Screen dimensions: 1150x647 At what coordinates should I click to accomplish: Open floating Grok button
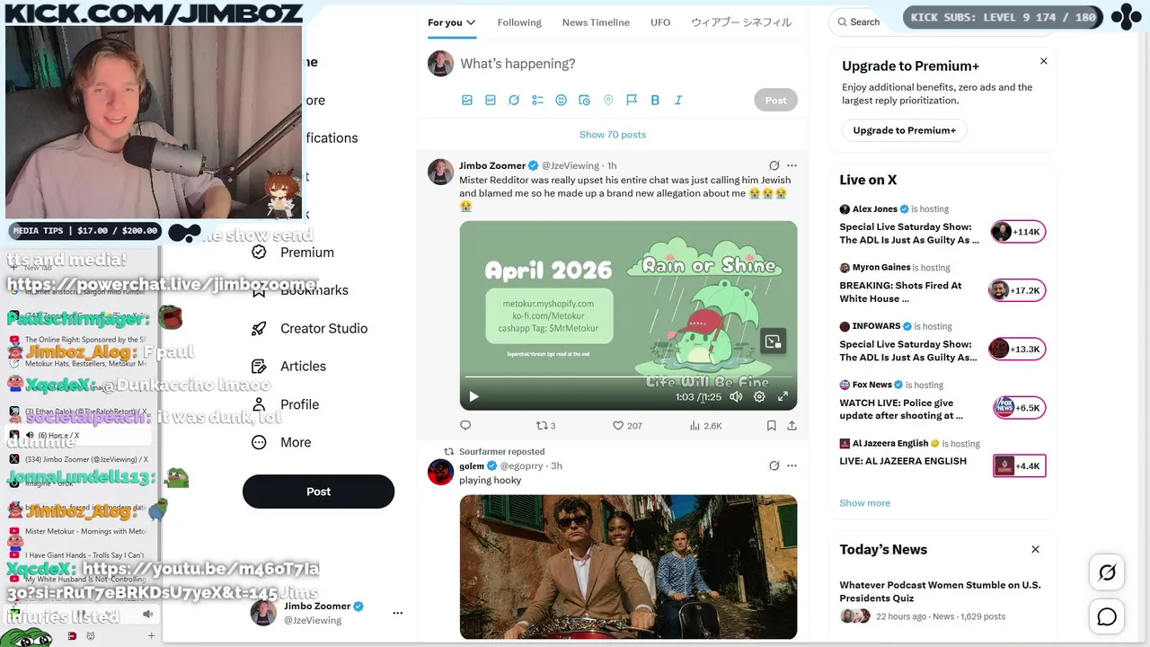1107,572
